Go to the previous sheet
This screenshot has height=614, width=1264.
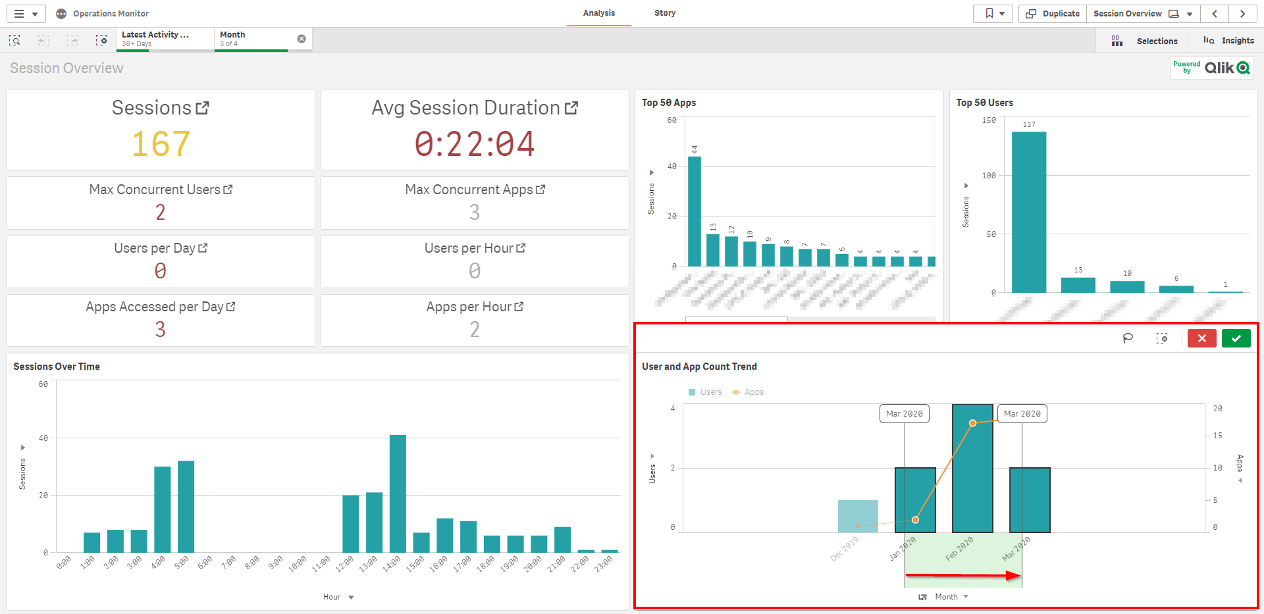point(1215,13)
